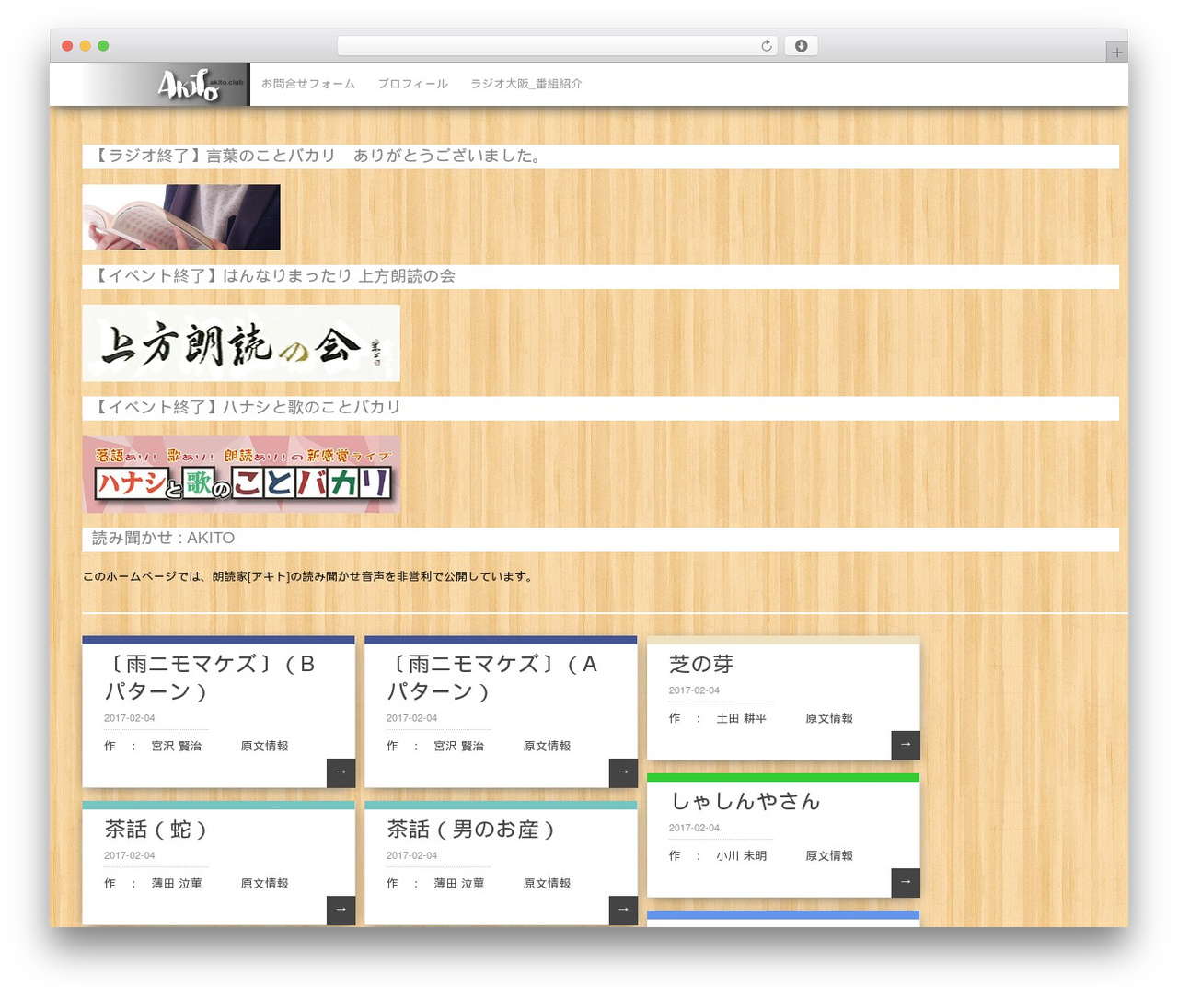The image size is (1178, 998).
Task: Click the yellow macOS minimize button
Action: click(85, 46)
